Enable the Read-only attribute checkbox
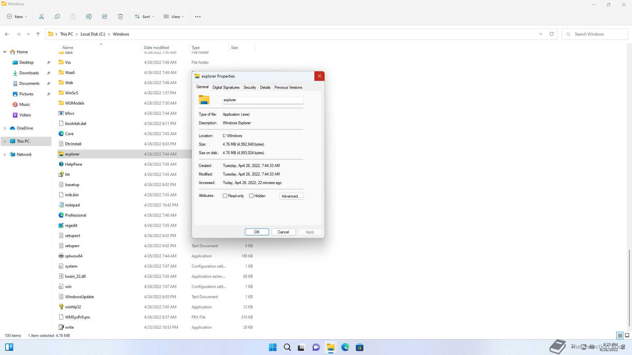 [x=225, y=196]
